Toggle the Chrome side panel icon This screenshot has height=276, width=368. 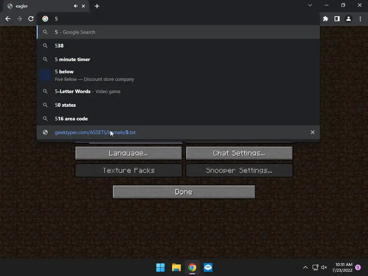pyautogui.click(x=337, y=19)
